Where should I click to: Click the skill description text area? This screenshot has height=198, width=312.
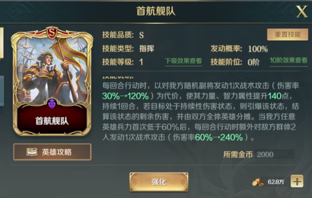[x=201, y=111]
